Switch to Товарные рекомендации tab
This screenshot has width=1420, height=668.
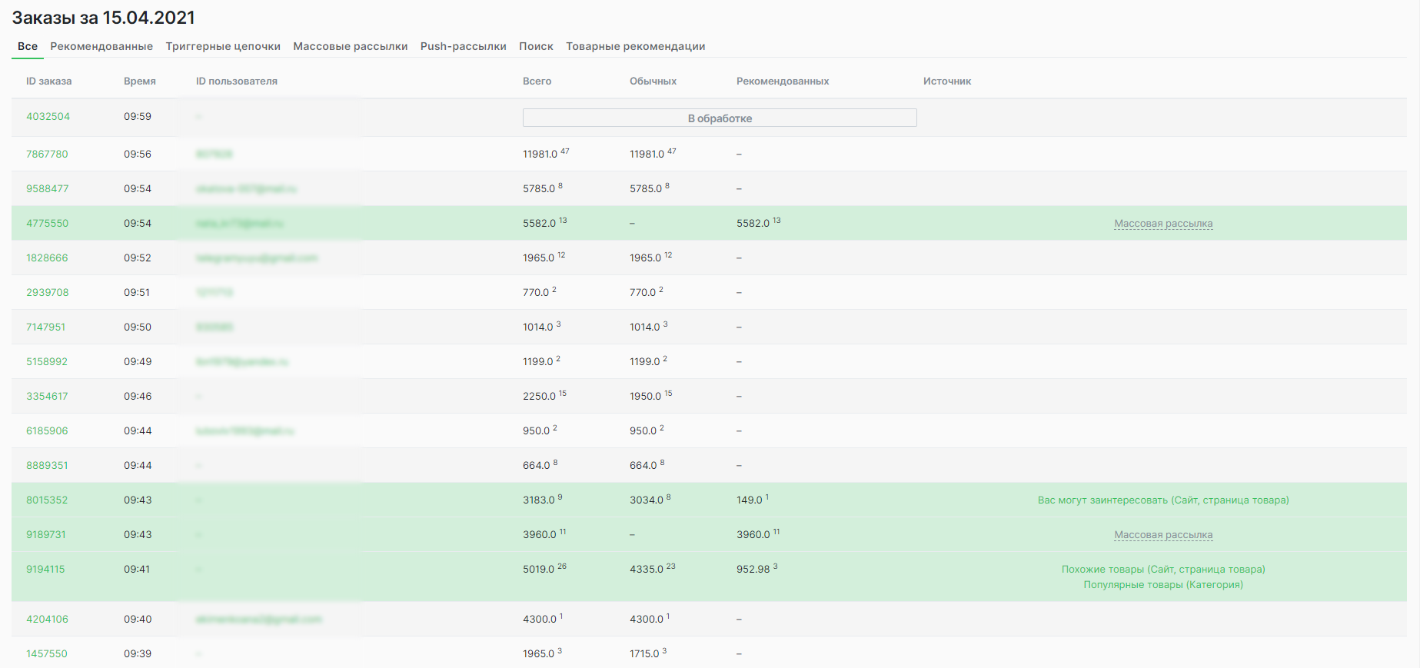(635, 46)
